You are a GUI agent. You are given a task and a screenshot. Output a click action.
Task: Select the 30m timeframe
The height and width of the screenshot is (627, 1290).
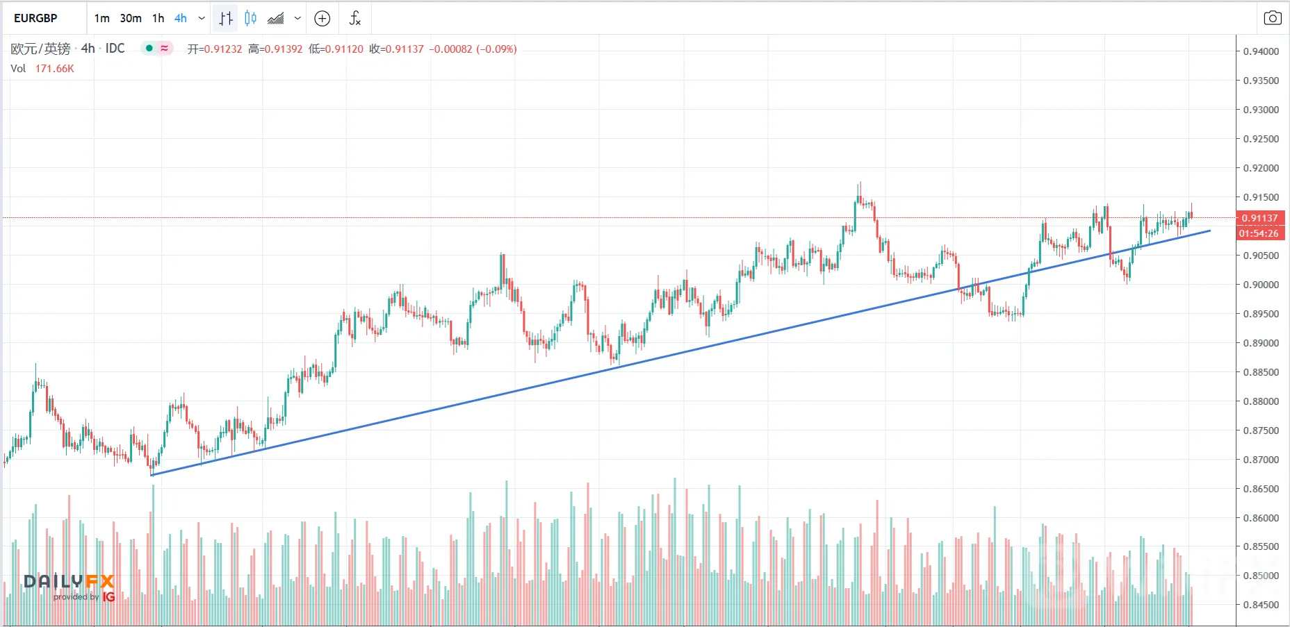tap(131, 18)
